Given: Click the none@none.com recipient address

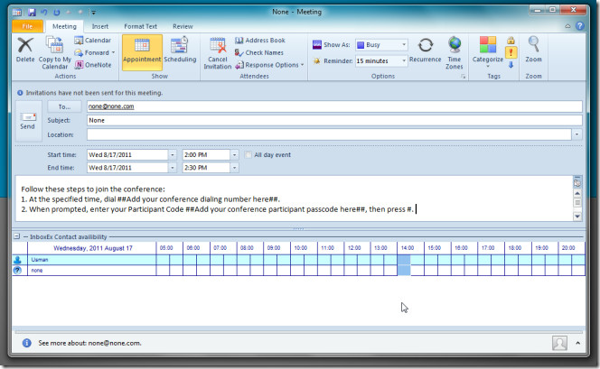Looking at the screenshot, I should 111,106.
